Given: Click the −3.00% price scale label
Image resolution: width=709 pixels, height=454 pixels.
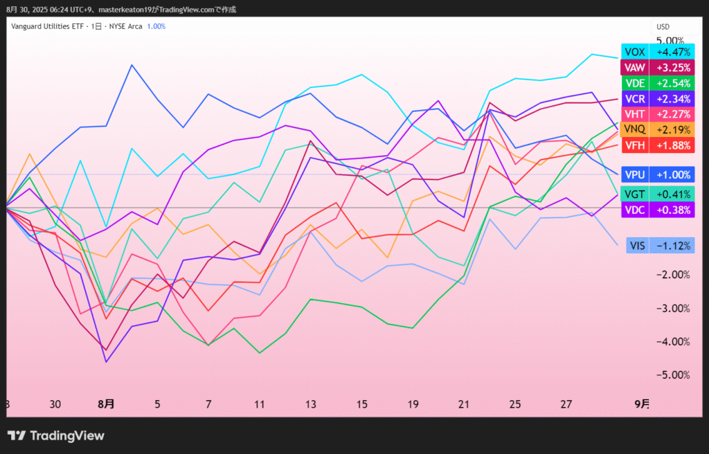Looking at the screenshot, I should click(x=673, y=309).
